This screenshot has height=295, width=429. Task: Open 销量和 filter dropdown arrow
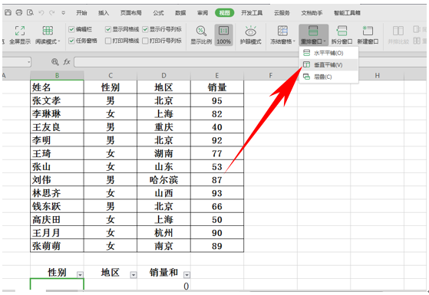pyautogui.click(x=186, y=275)
